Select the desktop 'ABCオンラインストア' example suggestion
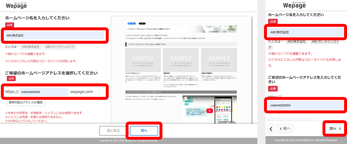The width and height of the screenshot is (347, 144). [60, 47]
